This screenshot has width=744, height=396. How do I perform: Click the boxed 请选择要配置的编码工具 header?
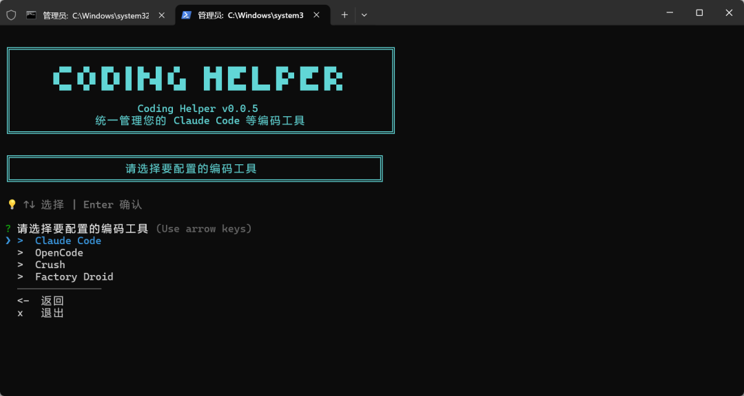(x=194, y=168)
